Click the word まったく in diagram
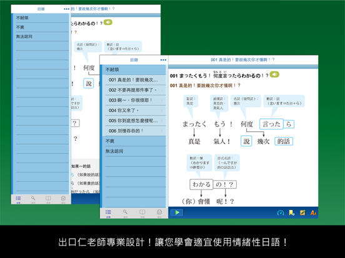The image size is (345, 258). (x=195, y=124)
